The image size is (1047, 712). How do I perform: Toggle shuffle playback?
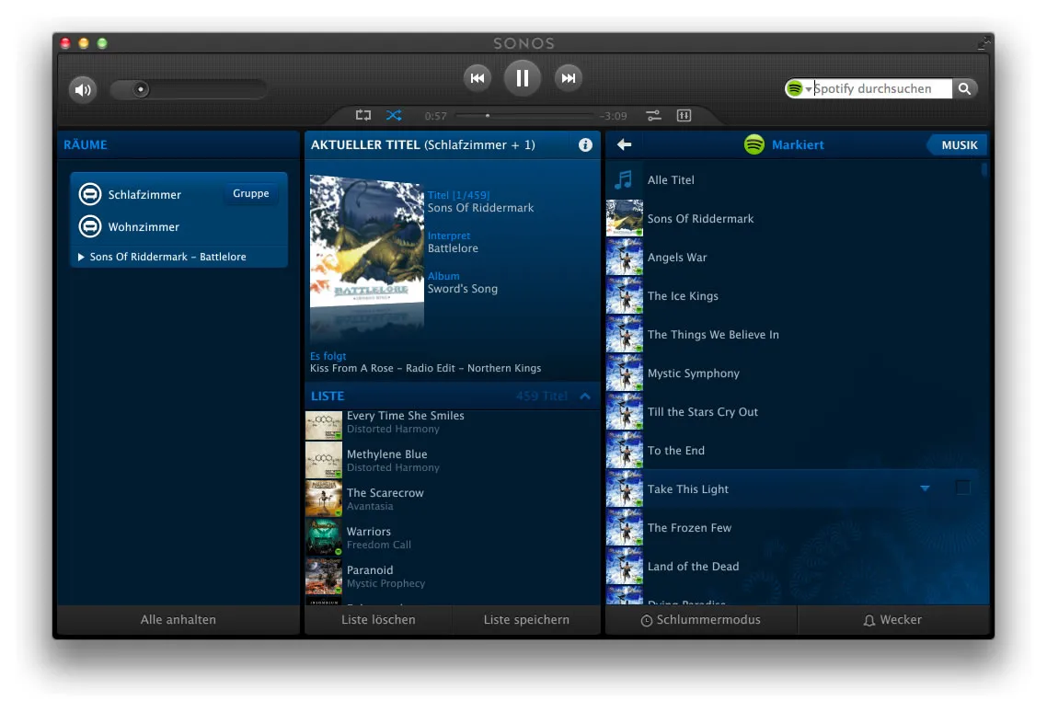(394, 116)
